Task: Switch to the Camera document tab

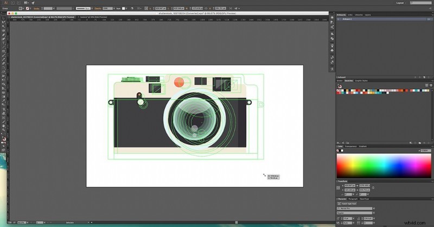Action: point(93,17)
